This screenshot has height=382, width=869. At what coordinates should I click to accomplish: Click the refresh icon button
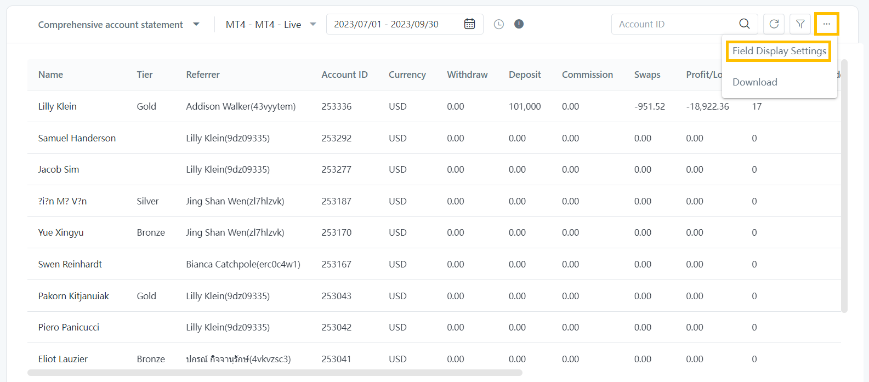point(774,24)
